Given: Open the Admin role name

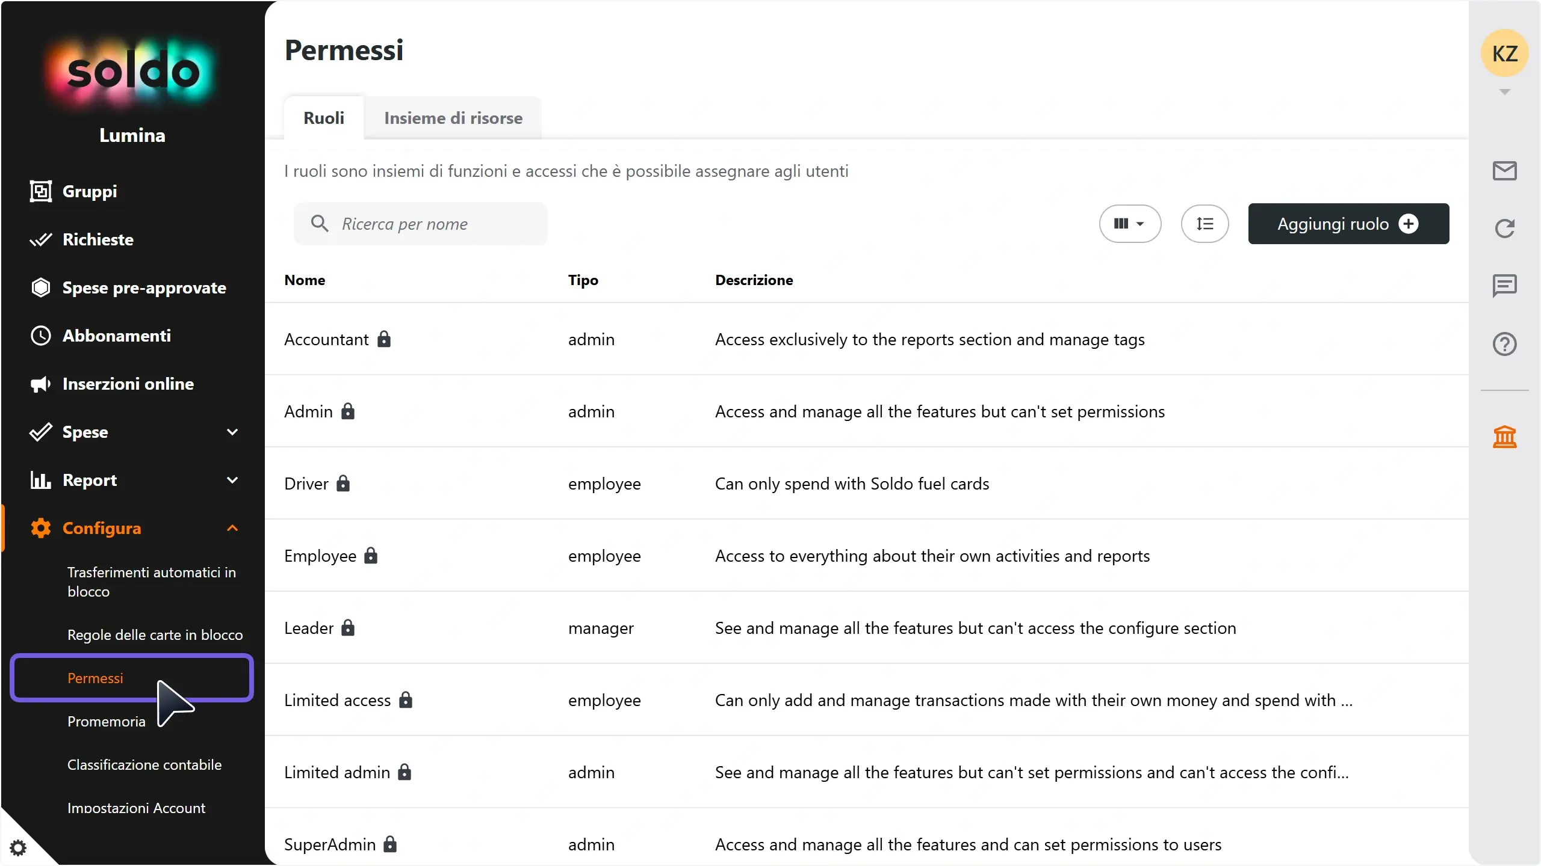Looking at the screenshot, I should point(308,411).
